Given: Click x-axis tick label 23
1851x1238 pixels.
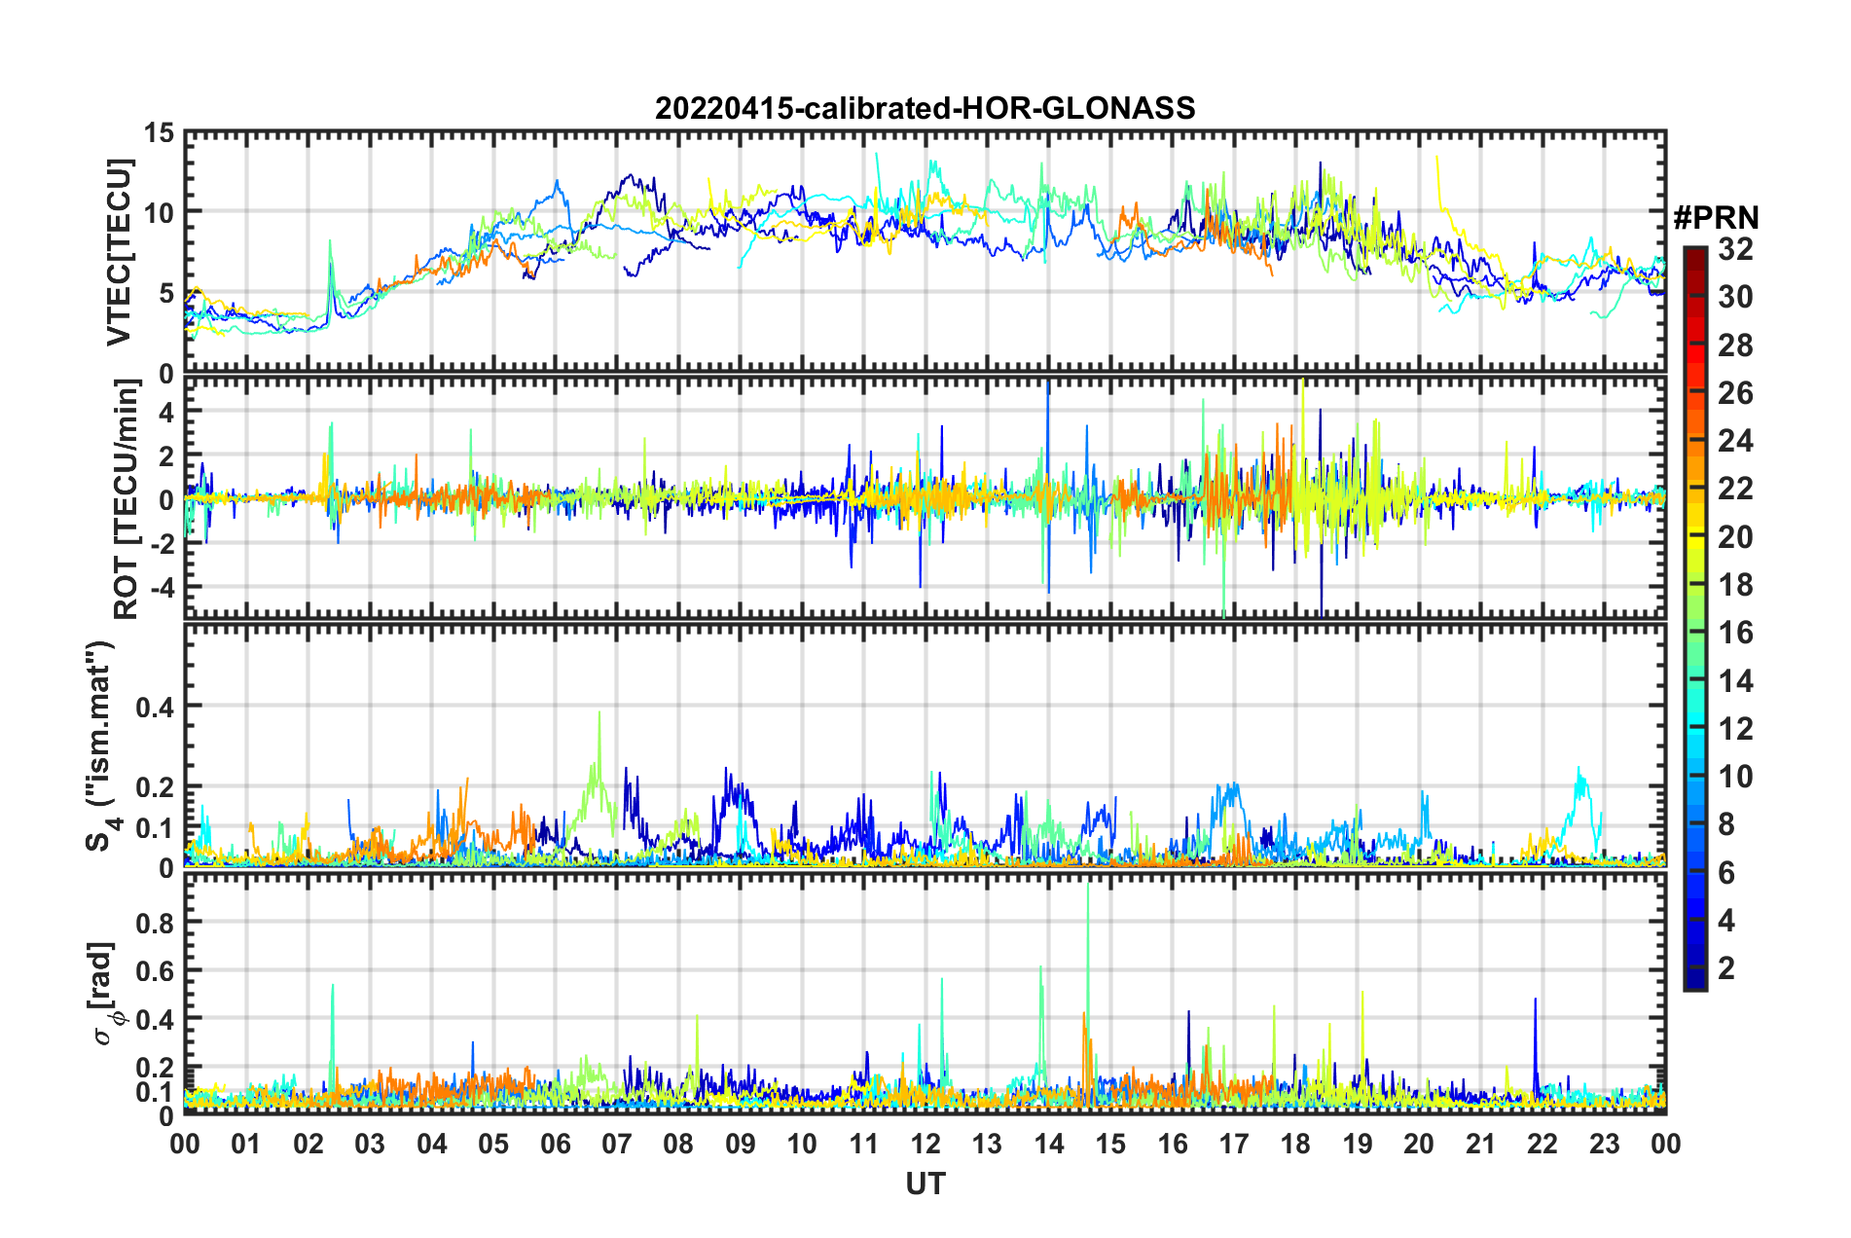Looking at the screenshot, I should (x=1604, y=1144).
